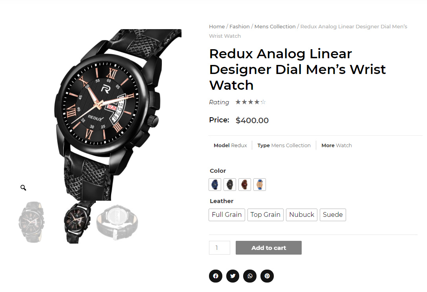The width and height of the screenshot is (427, 292).
Task: Click the star rating icons
Action: click(x=250, y=102)
